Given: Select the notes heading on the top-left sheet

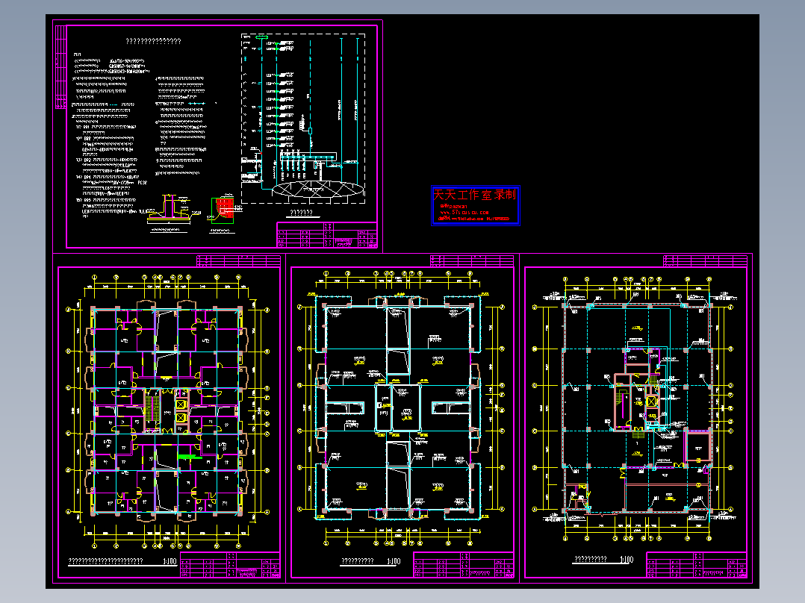Looking at the screenshot, I should tap(154, 42).
